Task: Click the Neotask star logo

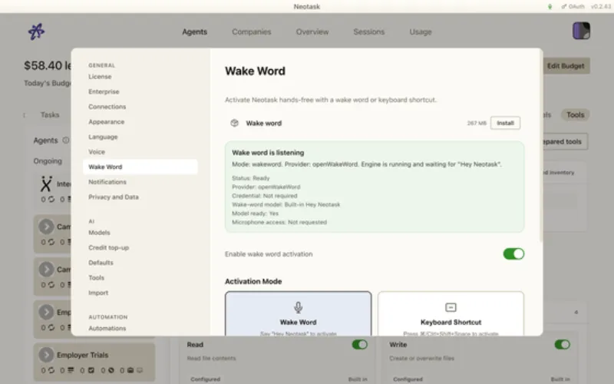Action: click(x=36, y=31)
